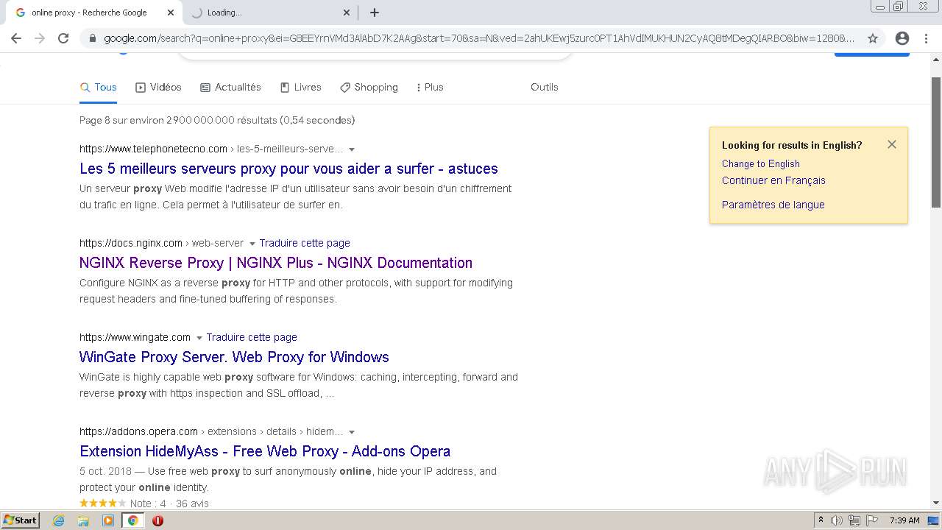
Task: Click the clock showing 7:39 AM
Action: coord(904,520)
